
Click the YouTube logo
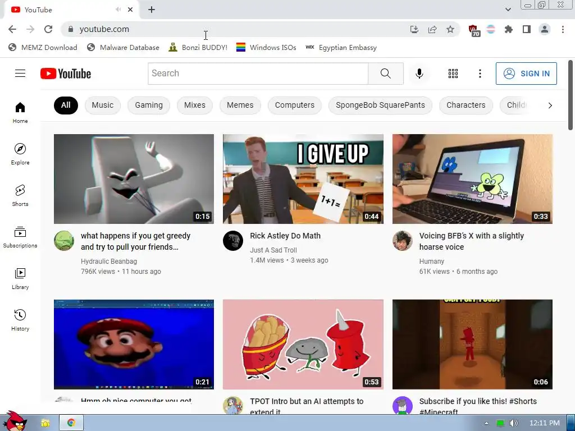coord(66,74)
